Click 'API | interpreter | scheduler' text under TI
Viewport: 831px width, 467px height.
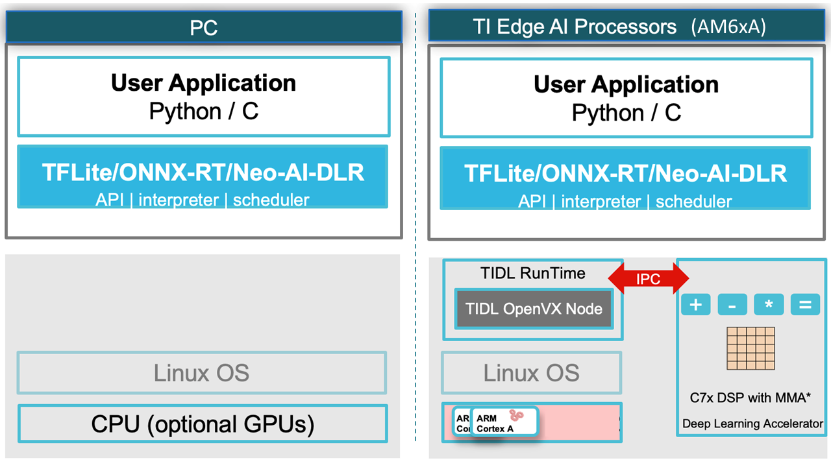click(x=625, y=202)
